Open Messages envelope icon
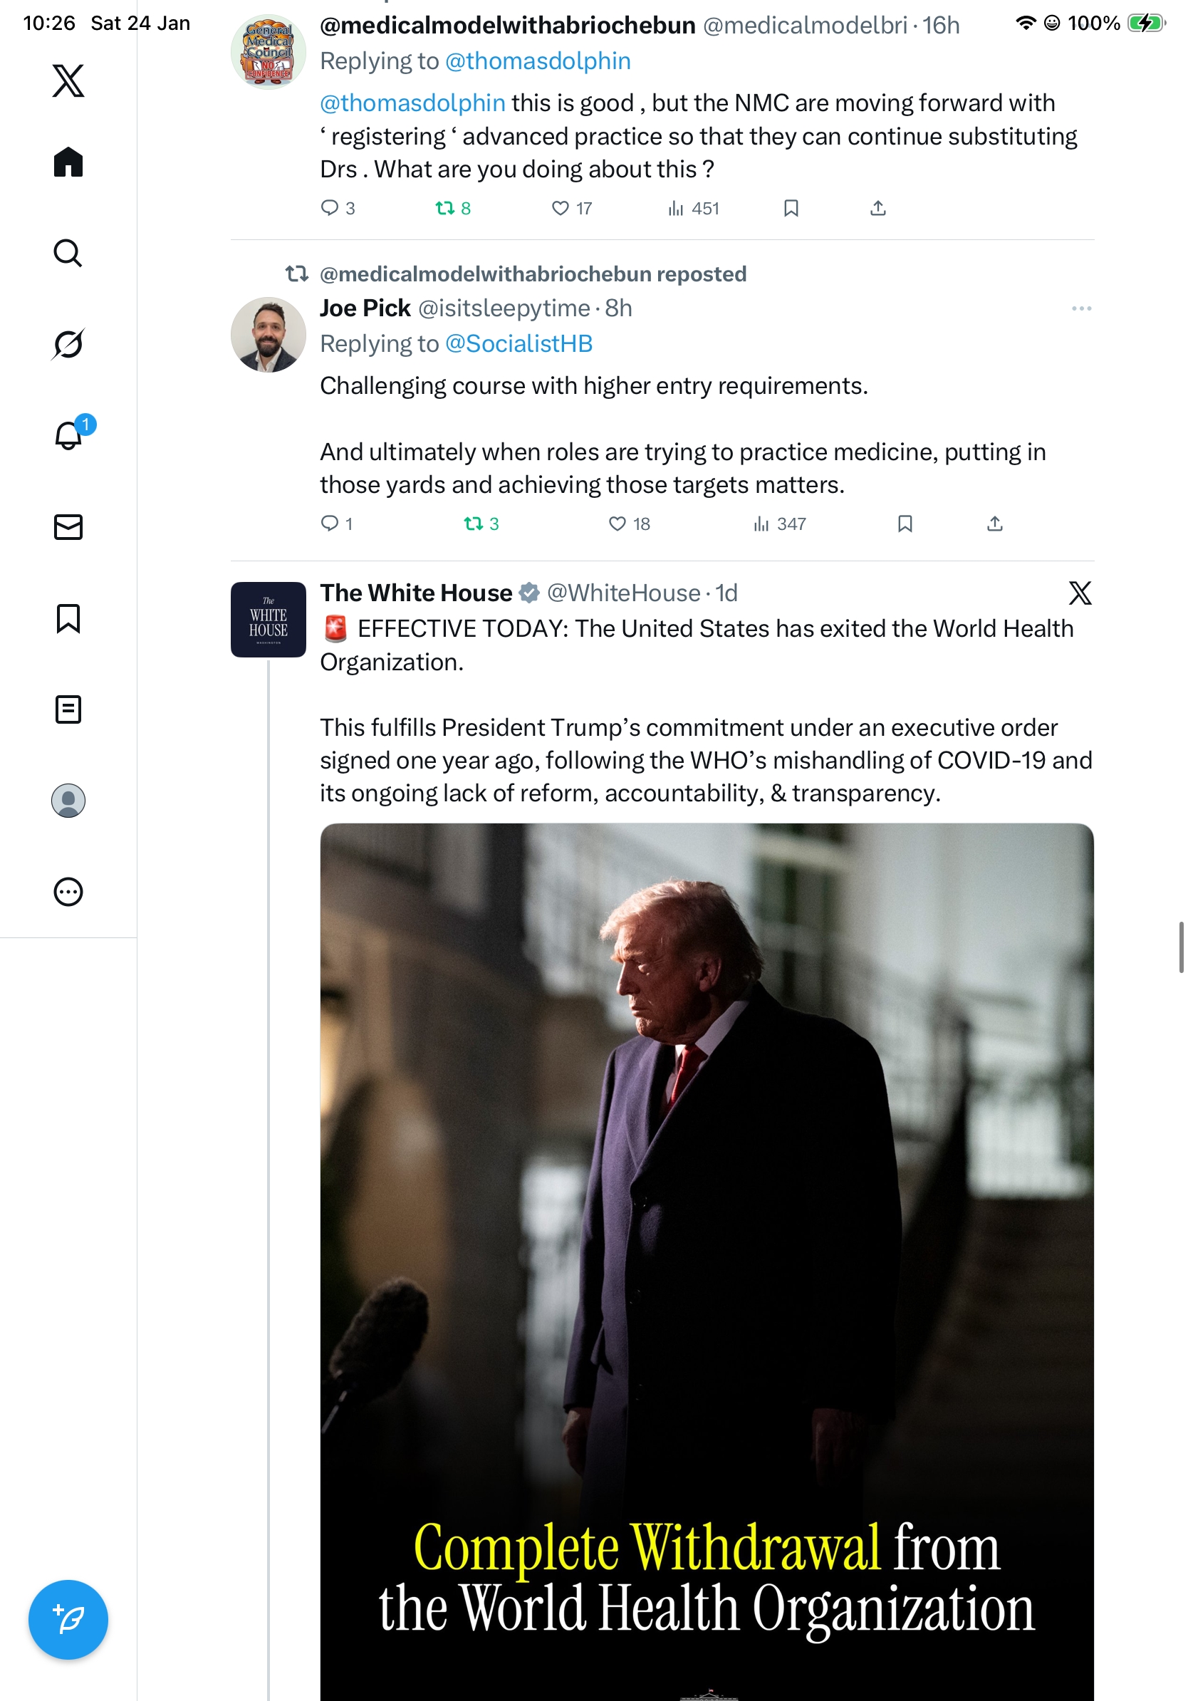 coord(68,526)
